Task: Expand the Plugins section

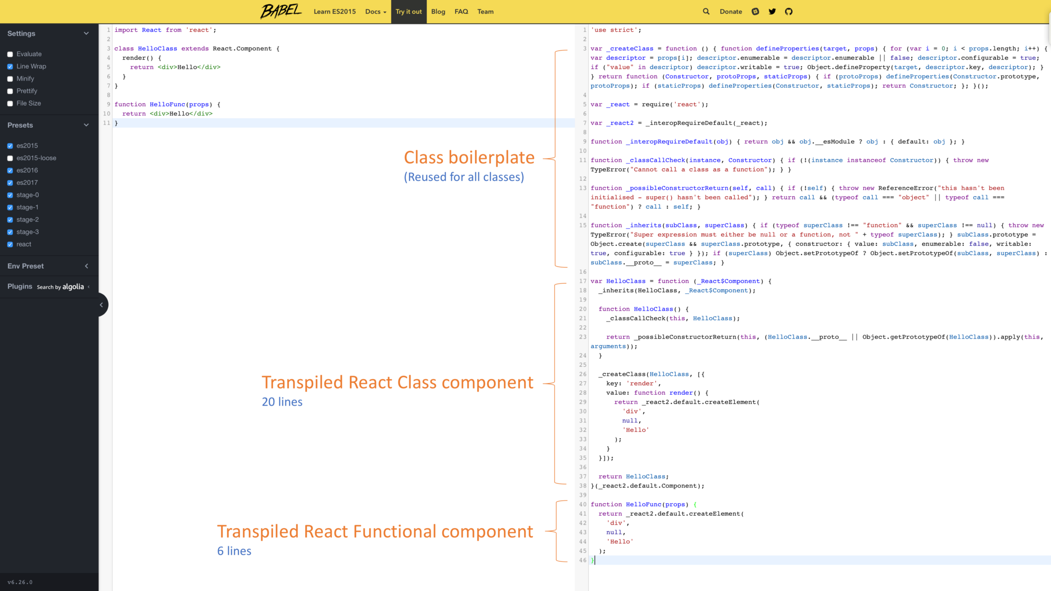Action: click(x=89, y=287)
